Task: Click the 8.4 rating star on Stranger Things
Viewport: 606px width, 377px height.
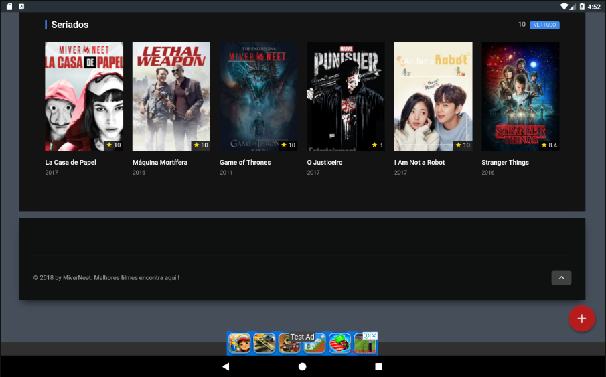Action: [x=544, y=145]
